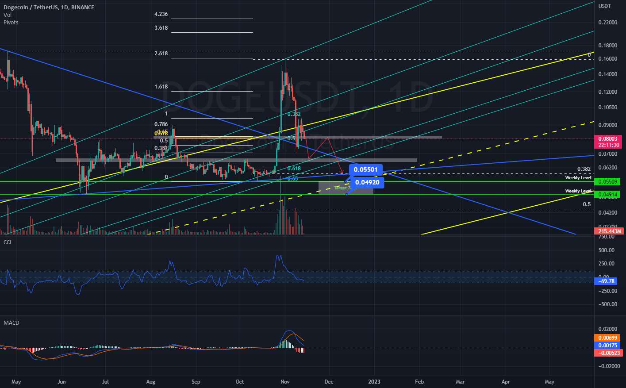
Task: Select the Pivots indicator label
Action: coord(11,22)
